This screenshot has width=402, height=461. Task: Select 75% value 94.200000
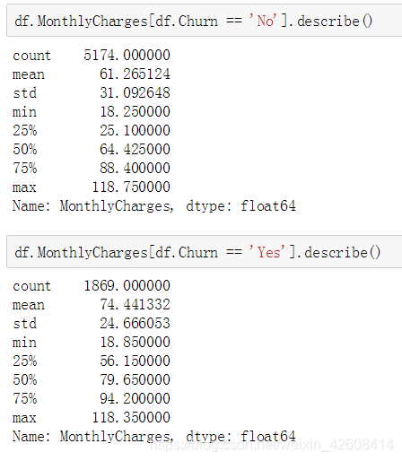pos(135,398)
